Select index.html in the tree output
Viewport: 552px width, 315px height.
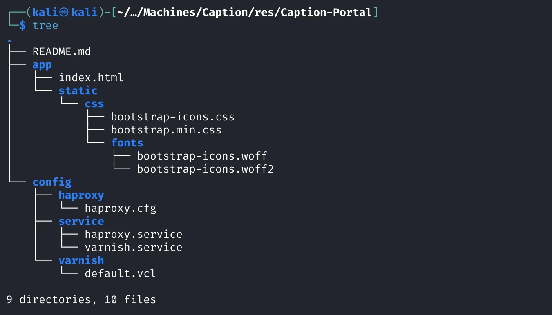point(91,78)
